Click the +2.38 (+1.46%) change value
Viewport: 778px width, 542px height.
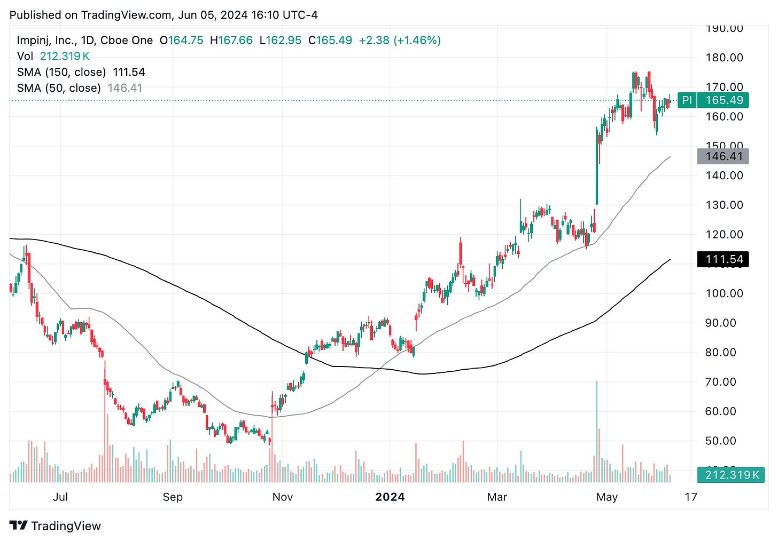400,41
